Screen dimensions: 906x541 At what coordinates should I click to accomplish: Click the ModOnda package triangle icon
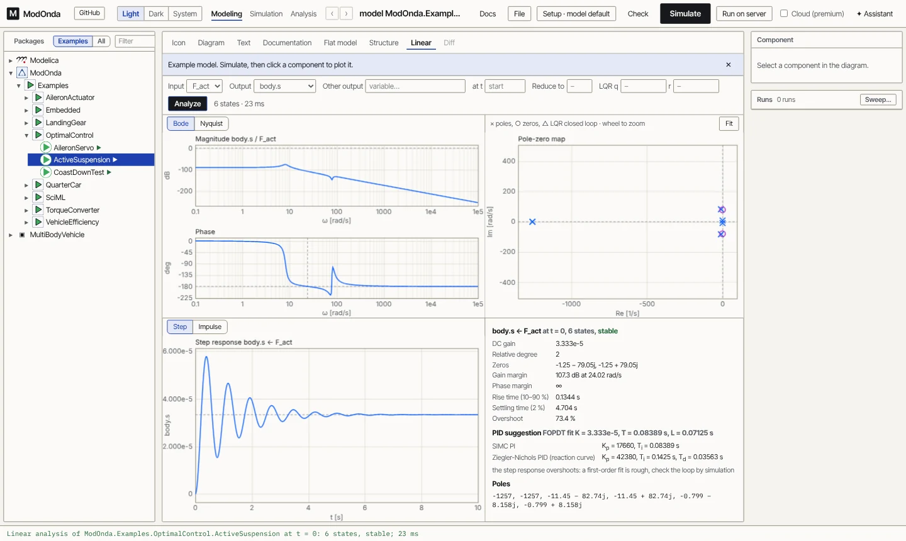click(22, 73)
